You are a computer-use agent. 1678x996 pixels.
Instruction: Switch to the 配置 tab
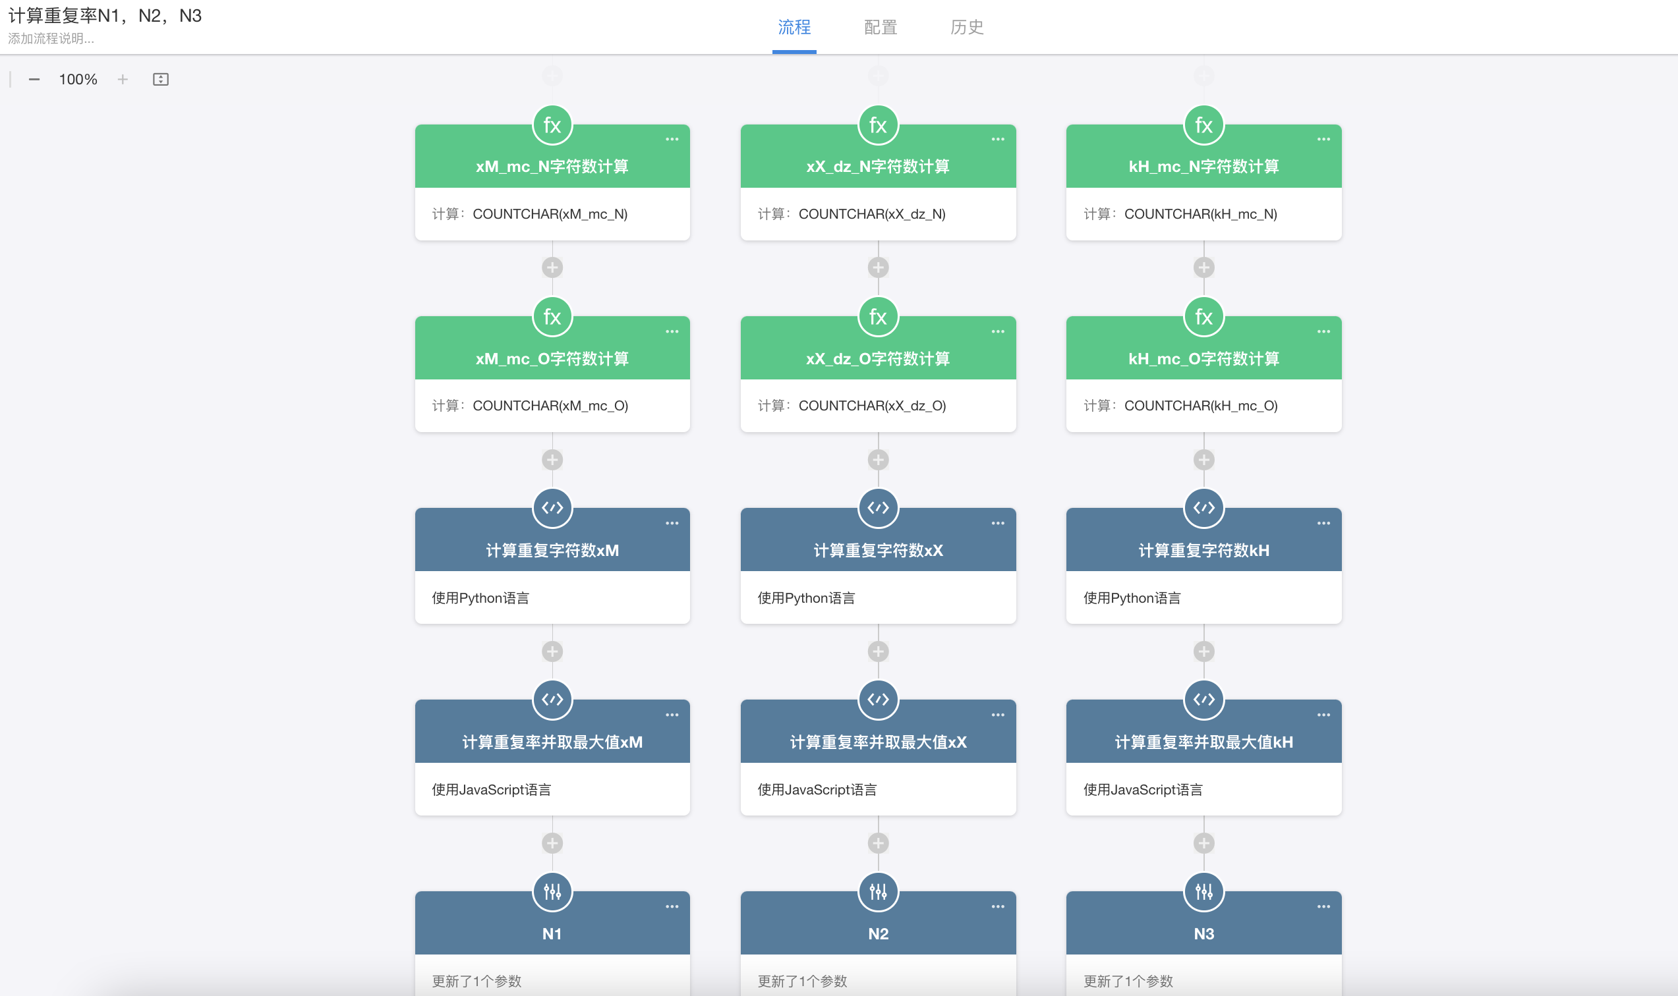pyautogui.click(x=881, y=27)
